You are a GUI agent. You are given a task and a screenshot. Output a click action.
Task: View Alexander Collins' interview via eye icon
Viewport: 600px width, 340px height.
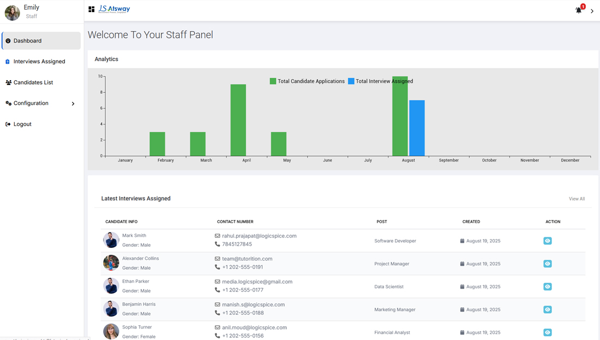point(547,264)
